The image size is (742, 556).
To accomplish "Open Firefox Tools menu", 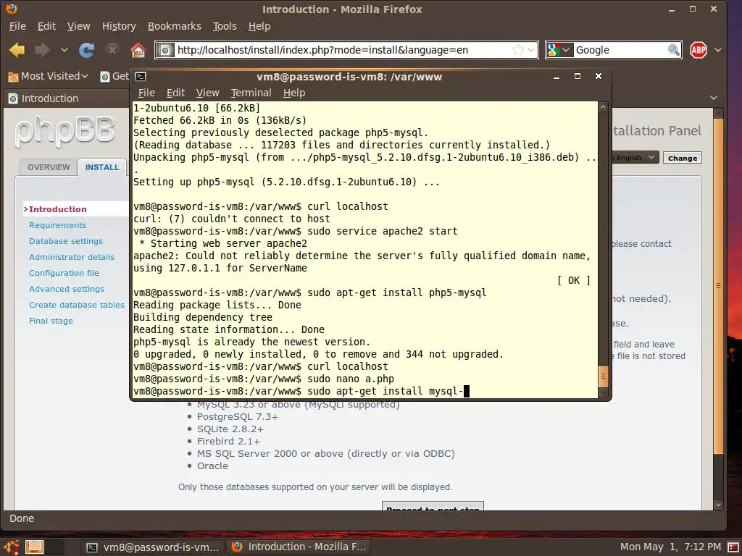I will pos(225,26).
